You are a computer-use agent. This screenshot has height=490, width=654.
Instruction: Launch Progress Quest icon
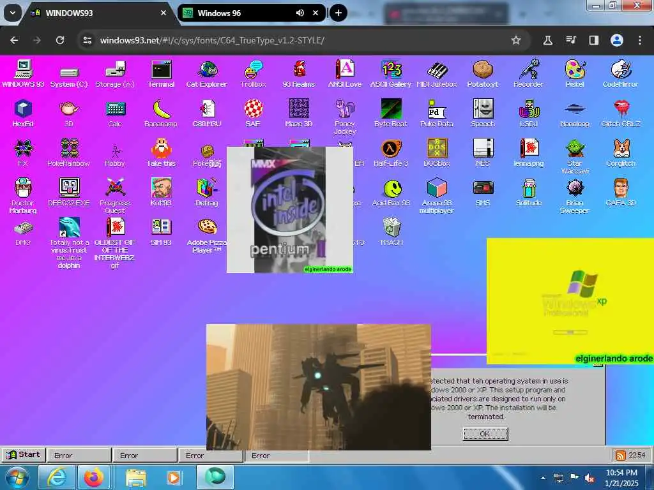coord(115,196)
